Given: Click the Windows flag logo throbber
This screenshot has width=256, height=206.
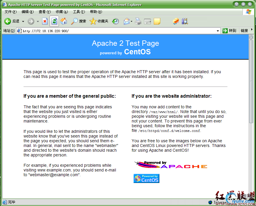Looking at the screenshot, I should [249, 12].
